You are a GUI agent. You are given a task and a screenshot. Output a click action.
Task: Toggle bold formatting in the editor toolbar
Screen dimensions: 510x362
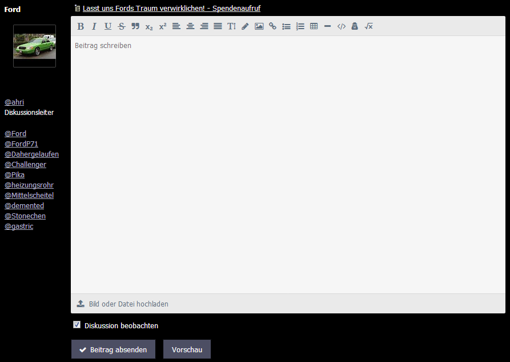coord(81,26)
